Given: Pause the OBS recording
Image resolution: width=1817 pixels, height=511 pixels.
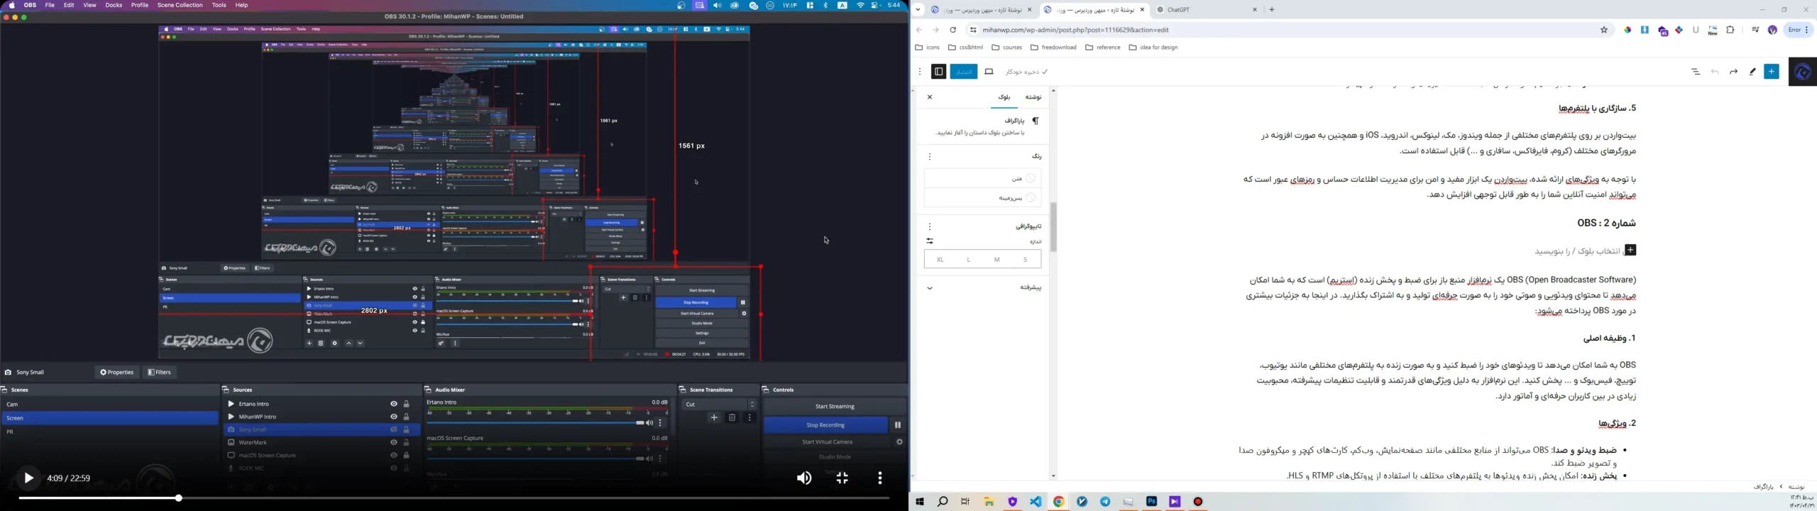Looking at the screenshot, I should tap(898, 425).
